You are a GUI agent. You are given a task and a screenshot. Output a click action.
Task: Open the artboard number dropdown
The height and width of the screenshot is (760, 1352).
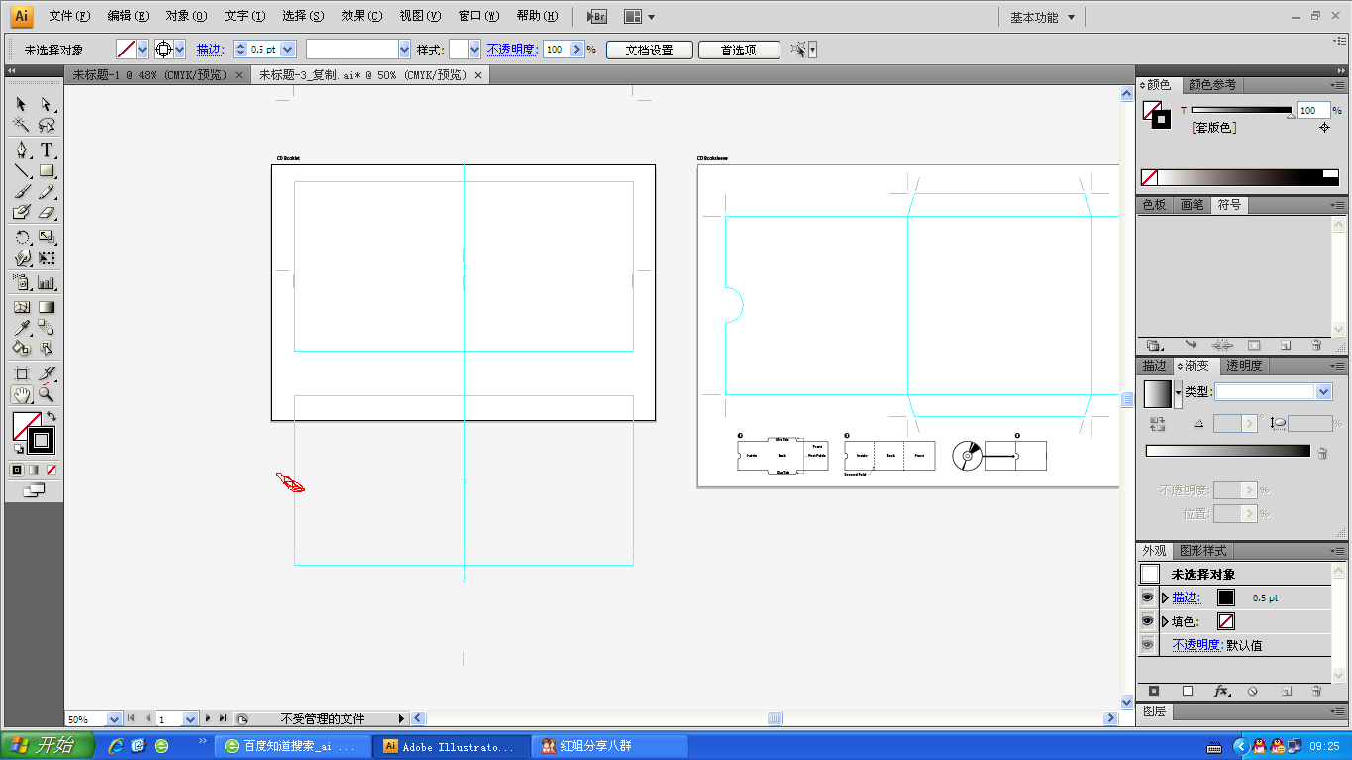point(191,719)
